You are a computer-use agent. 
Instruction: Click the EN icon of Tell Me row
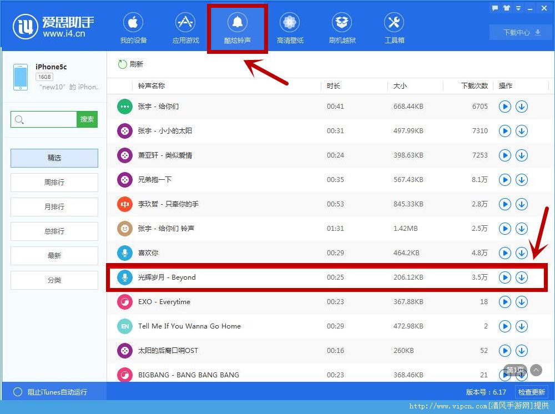124,326
